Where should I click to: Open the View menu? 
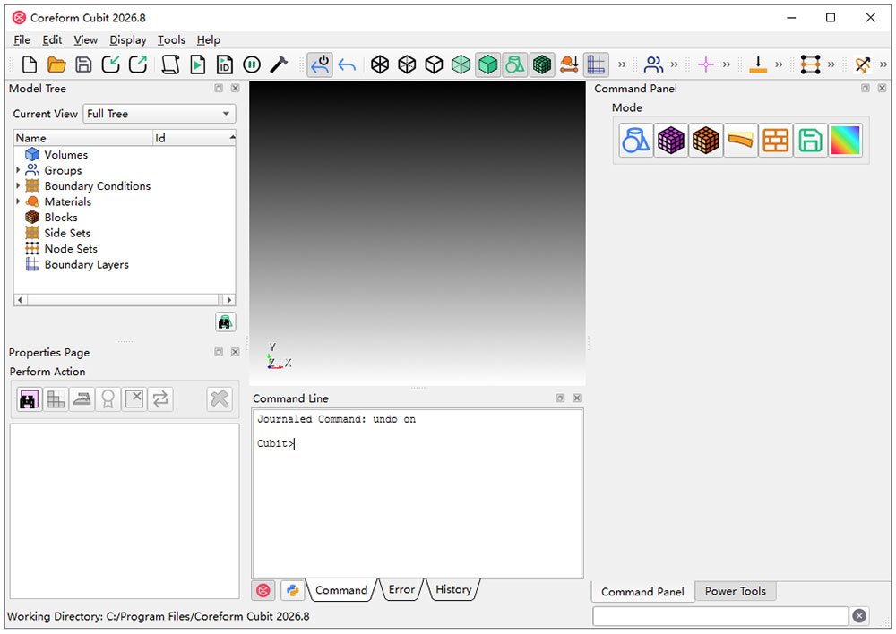86,40
